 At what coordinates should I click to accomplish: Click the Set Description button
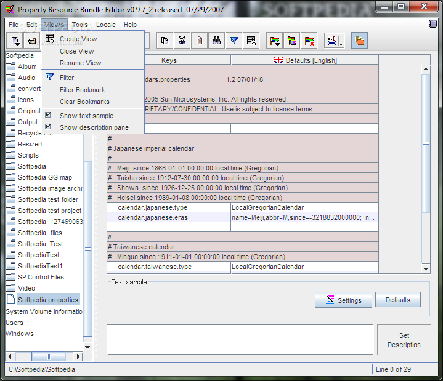[404, 340]
